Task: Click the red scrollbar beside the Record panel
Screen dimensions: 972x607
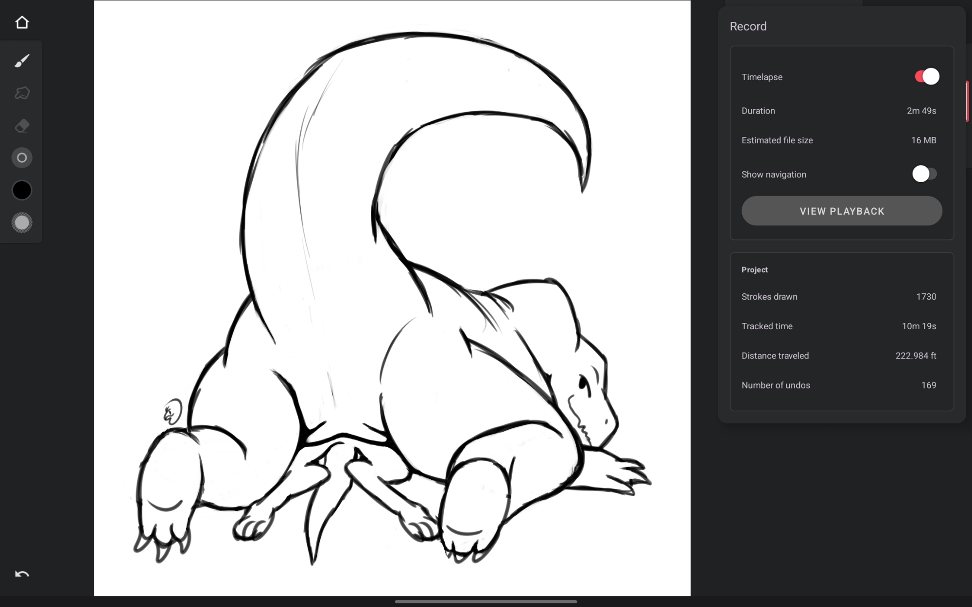Action: pos(967,101)
